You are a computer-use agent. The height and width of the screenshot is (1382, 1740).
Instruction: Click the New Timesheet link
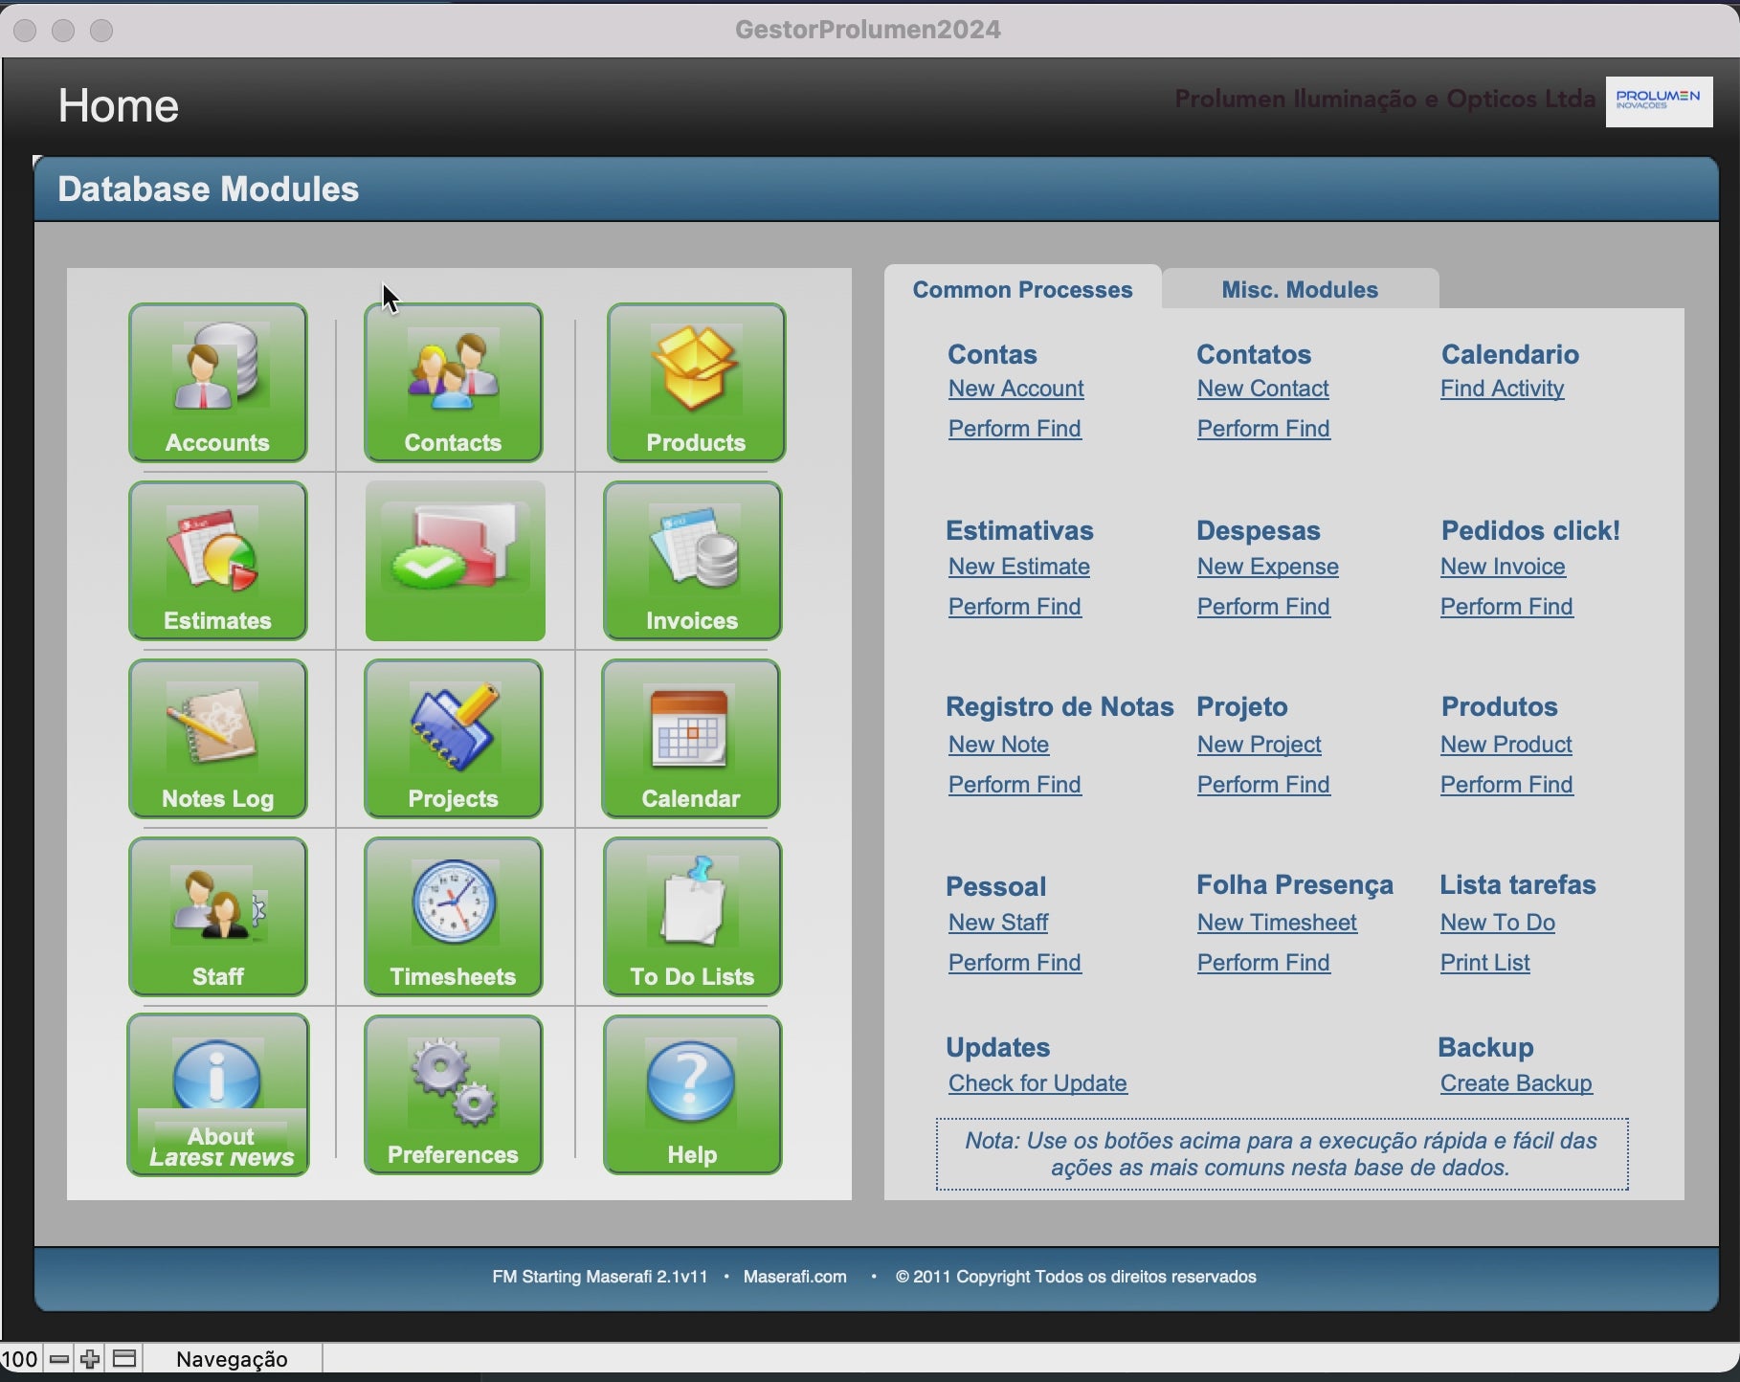1277,923
